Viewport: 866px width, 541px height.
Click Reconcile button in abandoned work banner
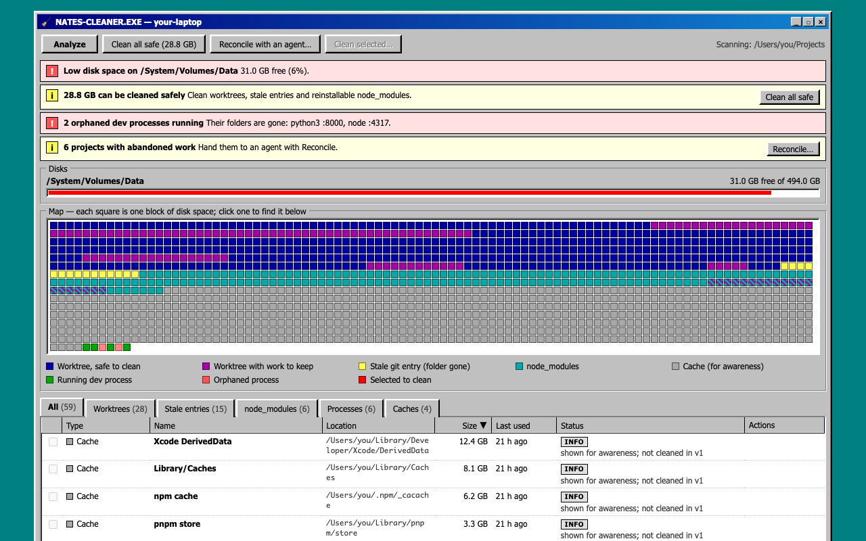click(794, 149)
